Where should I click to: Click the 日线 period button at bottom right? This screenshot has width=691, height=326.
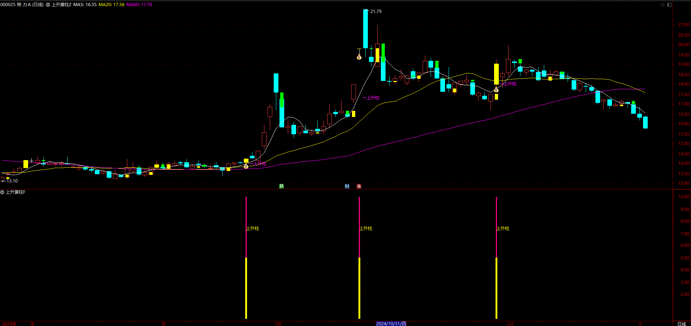682,324
